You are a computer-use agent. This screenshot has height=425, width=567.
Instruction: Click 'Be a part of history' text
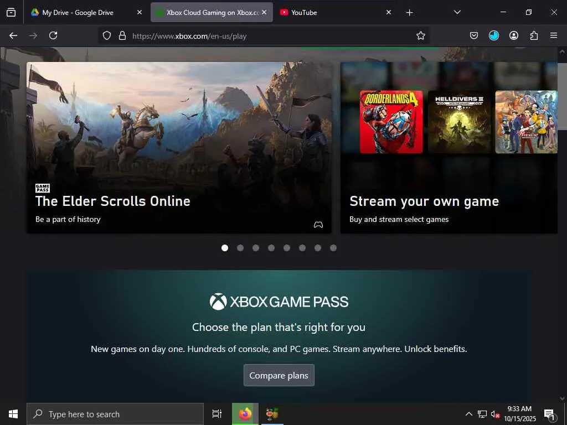[68, 219]
